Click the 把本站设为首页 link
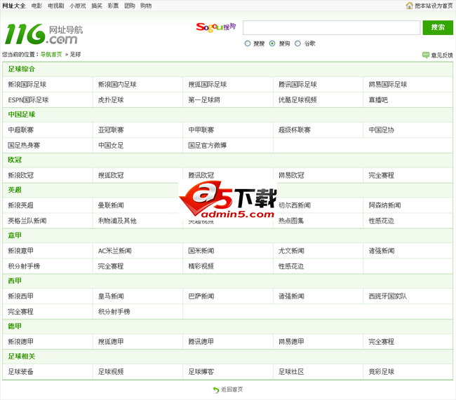Screen dimensions: 456x400 pos(434,6)
